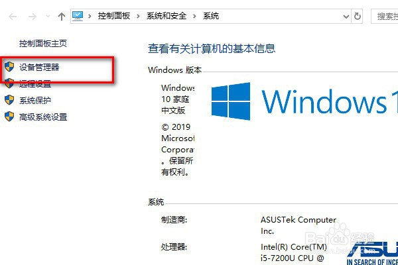Screen dimensions: 398x265
Task: Select 系统 breadcrumb item
Action: [211, 16]
